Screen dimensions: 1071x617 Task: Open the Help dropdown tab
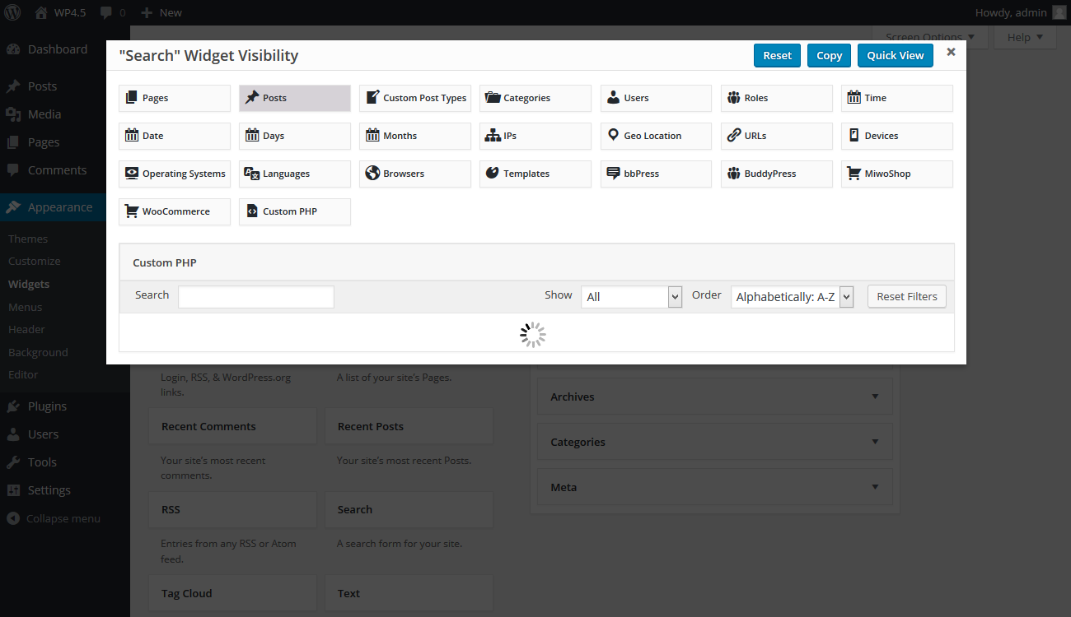pos(1025,37)
